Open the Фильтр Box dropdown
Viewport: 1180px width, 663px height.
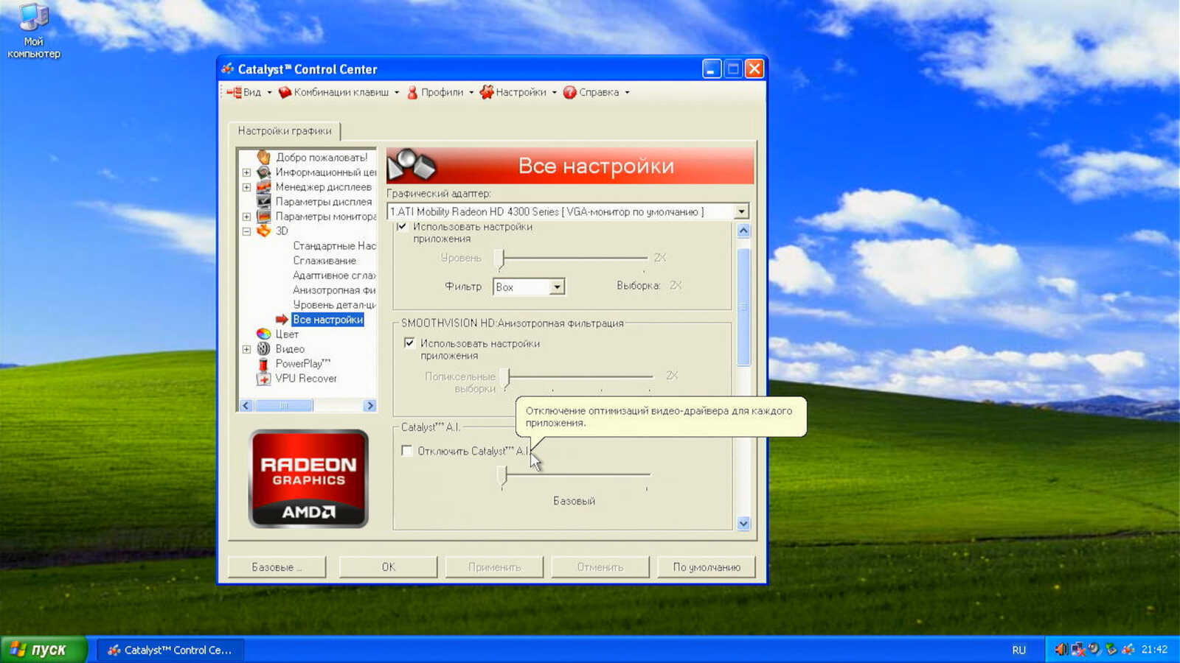[x=558, y=287]
